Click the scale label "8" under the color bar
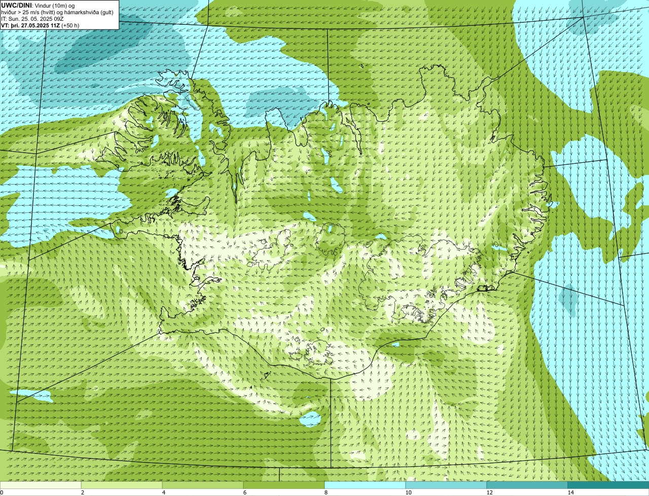649x496 pixels. pos(326,492)
